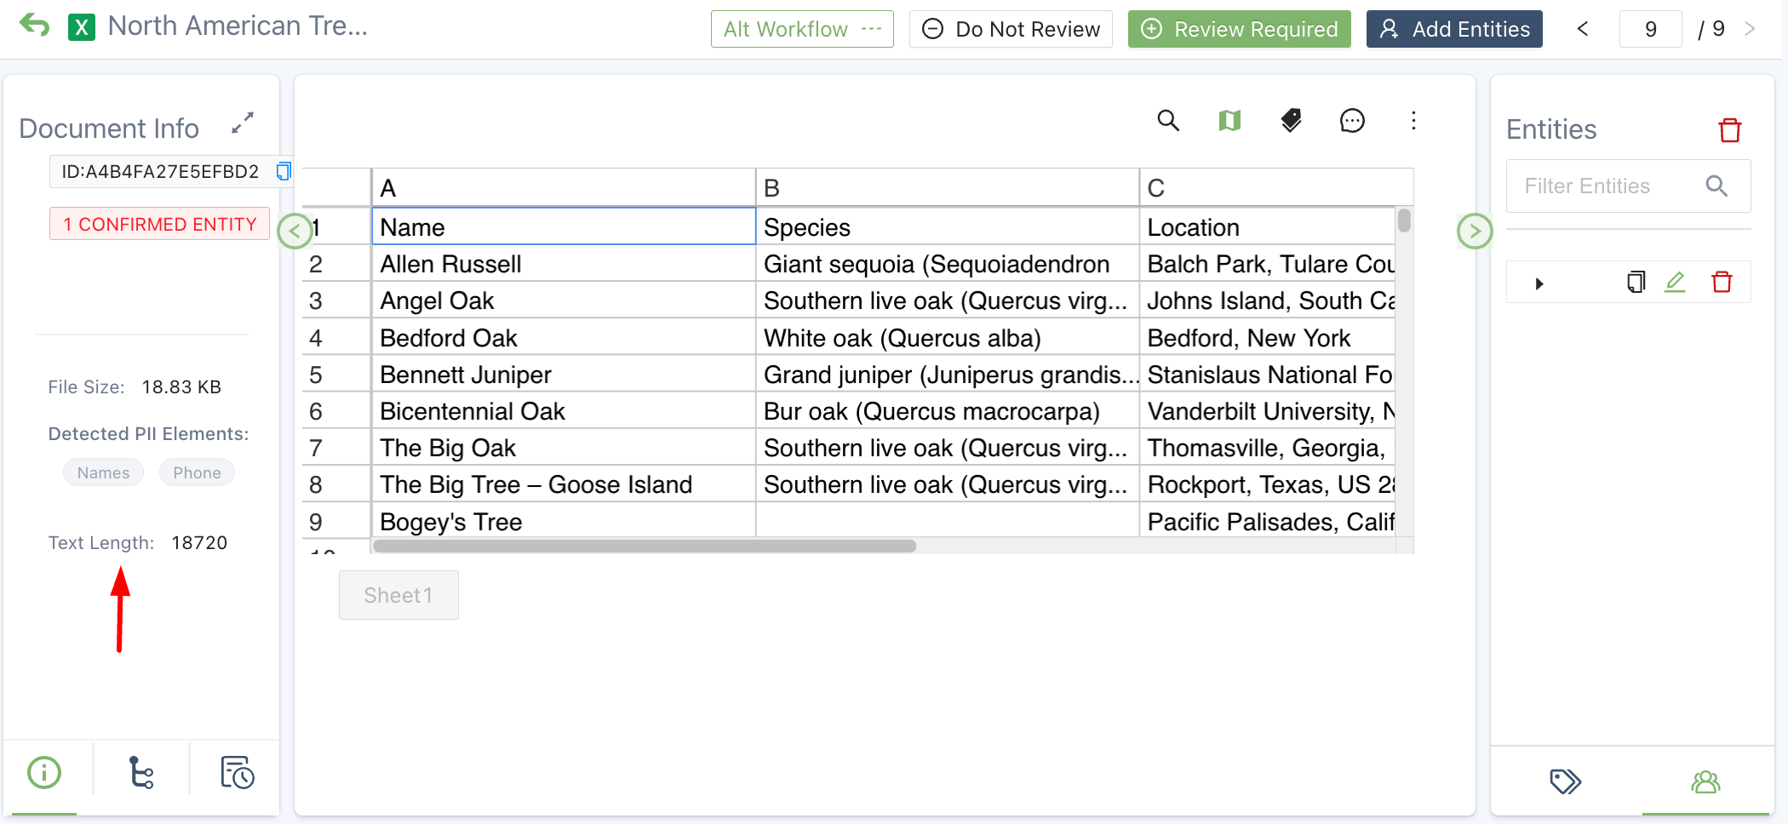
Task: Click the Review Required button
Action: [1239, 29]
